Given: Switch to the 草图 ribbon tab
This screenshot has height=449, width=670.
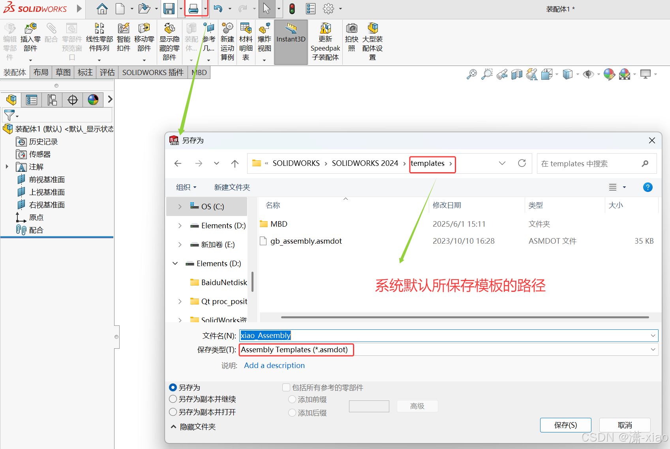Looking at the screenshot, I should [63, 72].
